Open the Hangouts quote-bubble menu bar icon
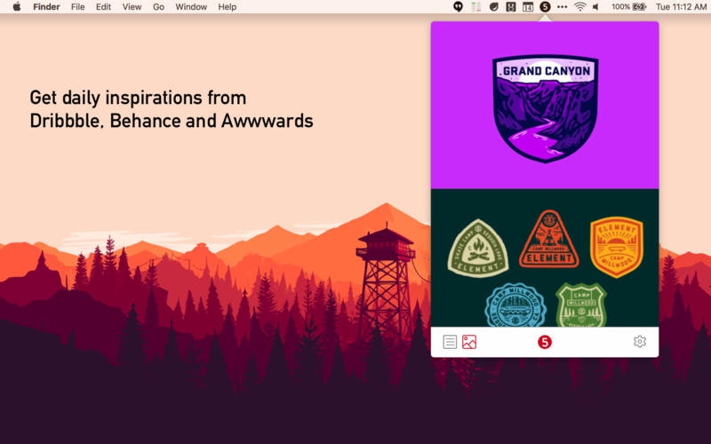 [x=458, y=7]
